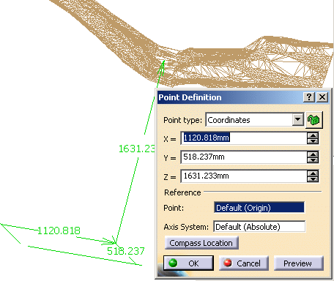Click the Preview button
This screenshot has height=281, width=334.
tap(299, 263)
